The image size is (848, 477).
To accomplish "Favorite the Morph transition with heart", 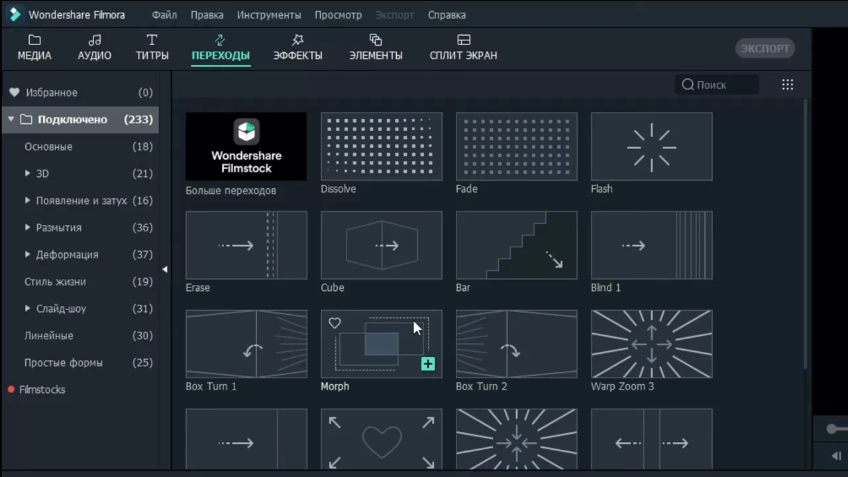I will pyautogui.click(x=335, y=323).
